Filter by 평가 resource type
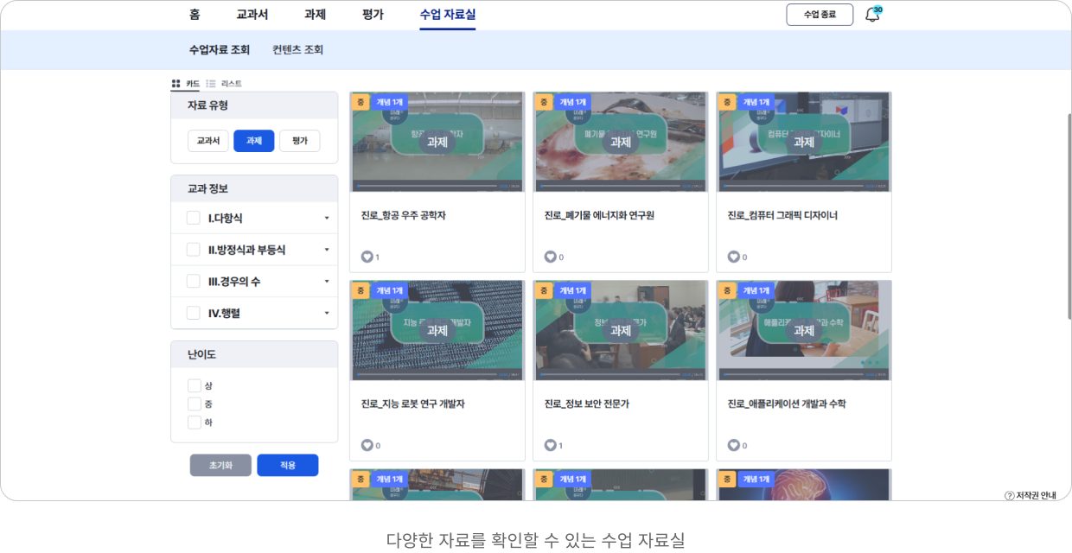 point(300,141)
